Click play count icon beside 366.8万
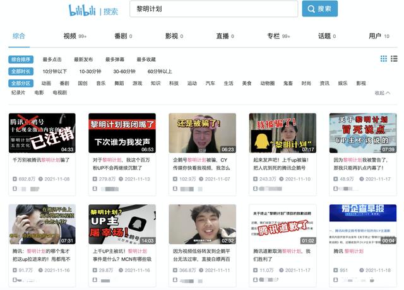 [175, 270]
